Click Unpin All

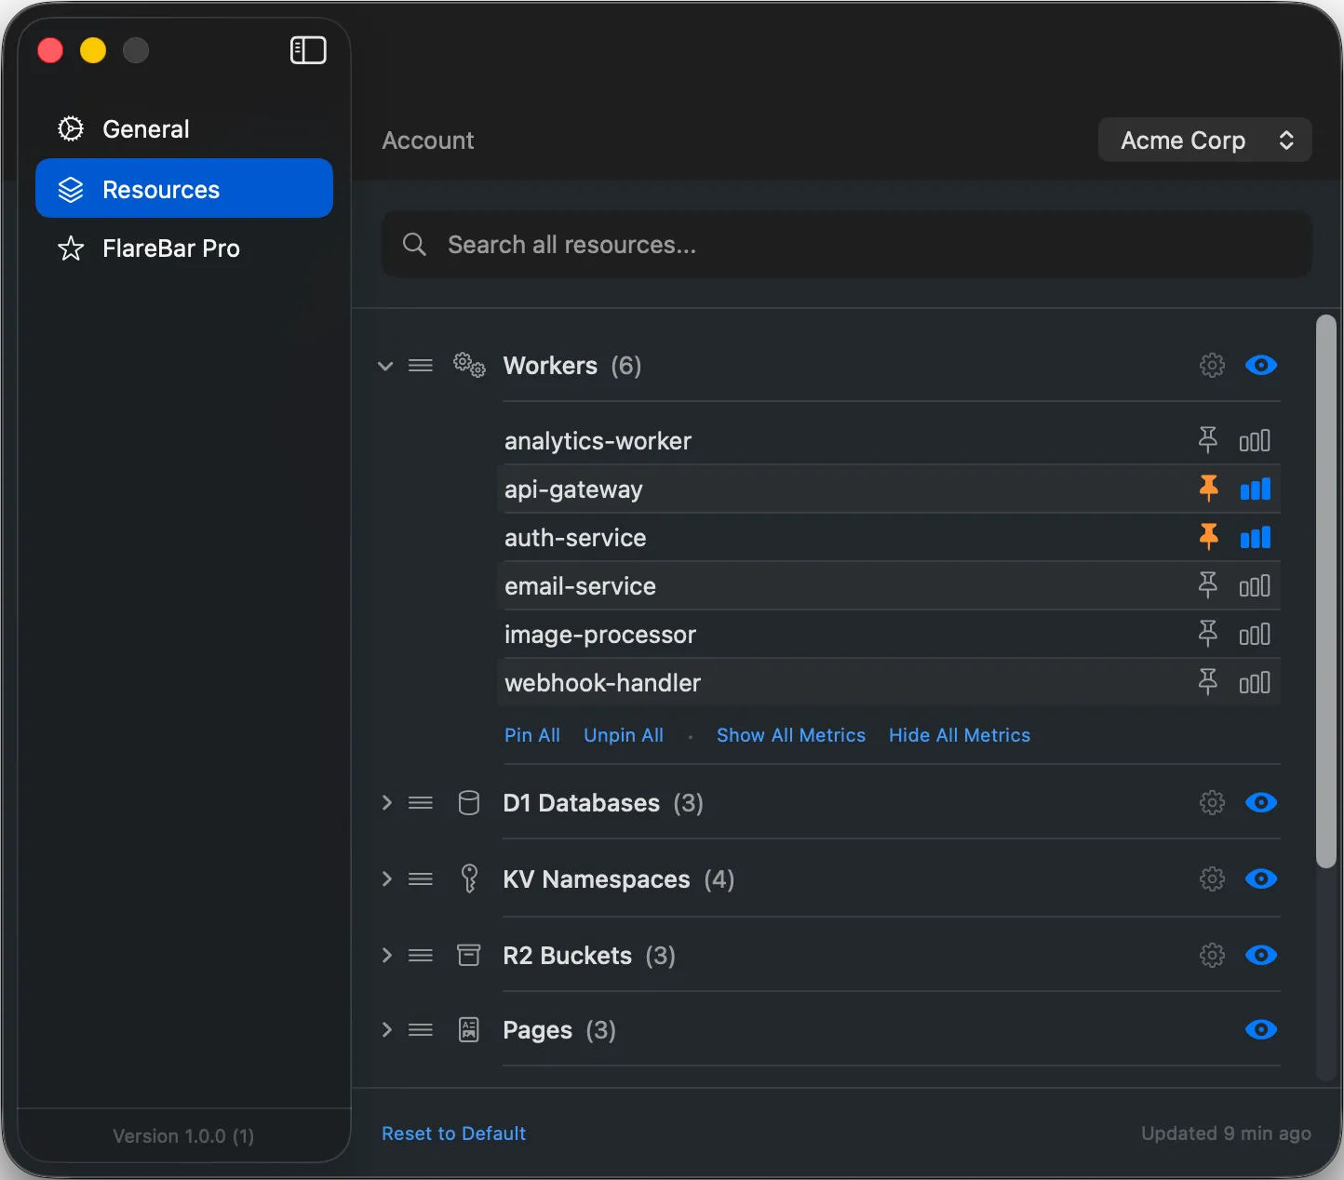(623, 735)
